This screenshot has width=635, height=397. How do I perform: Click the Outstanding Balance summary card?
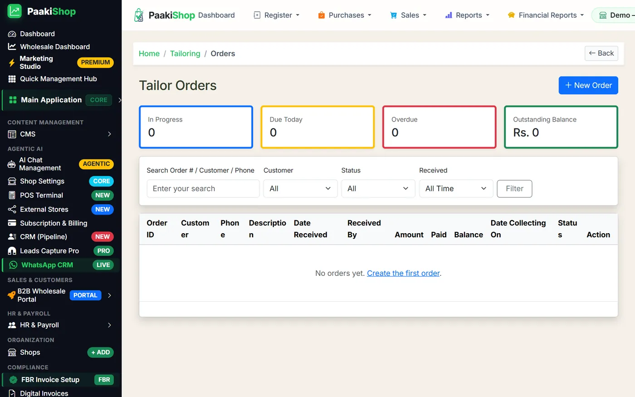click(x=561, y=127)
